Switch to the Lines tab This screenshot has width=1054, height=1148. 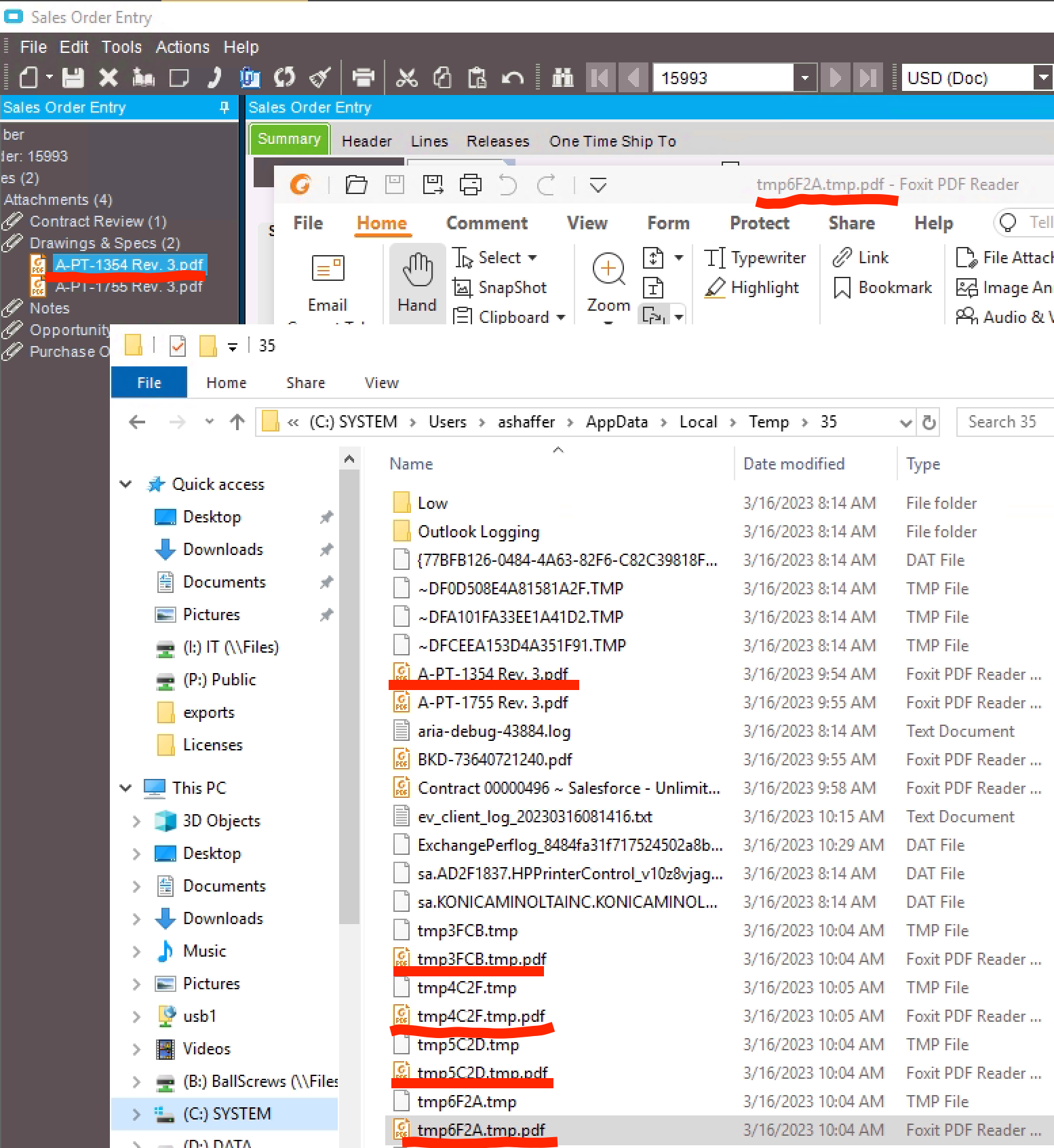tap(429, 141)
